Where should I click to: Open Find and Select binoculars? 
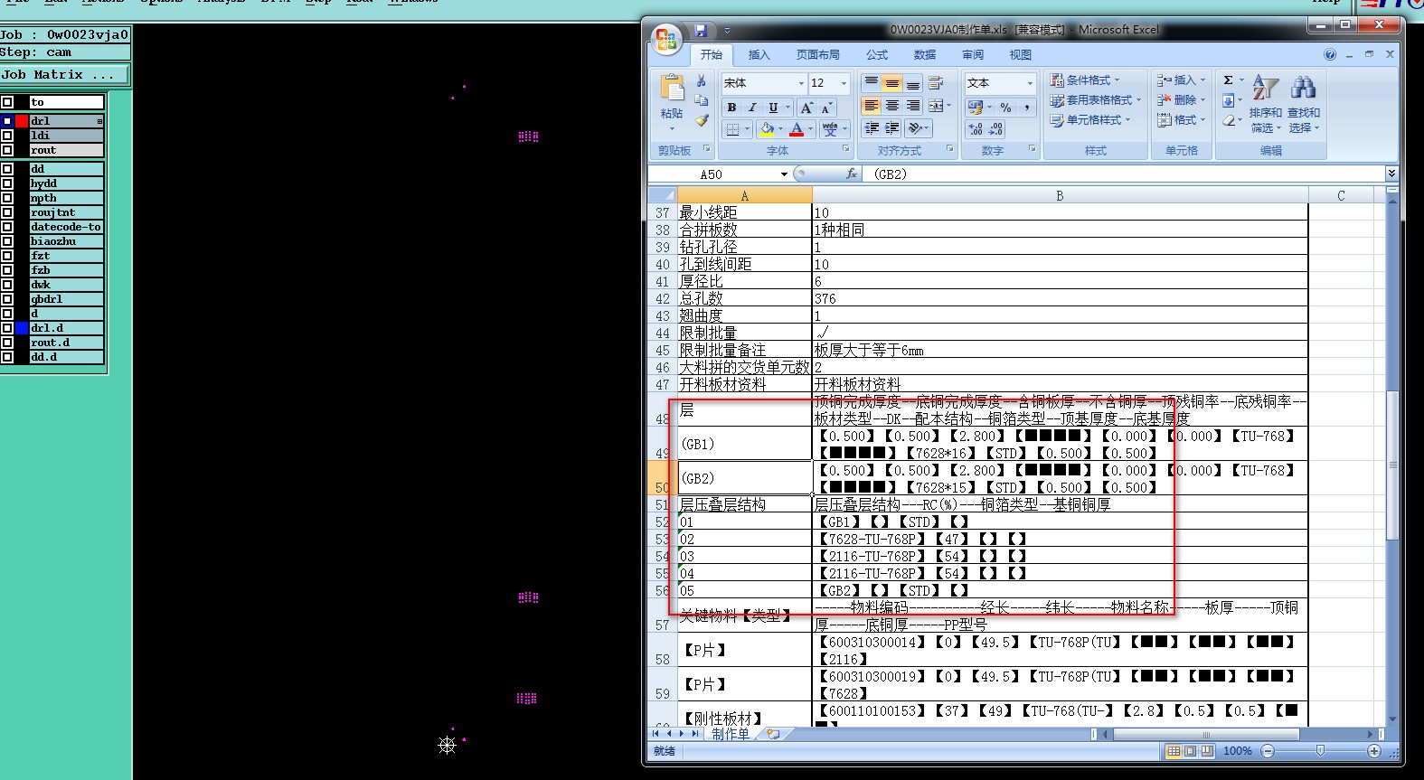coord(1304,104)
